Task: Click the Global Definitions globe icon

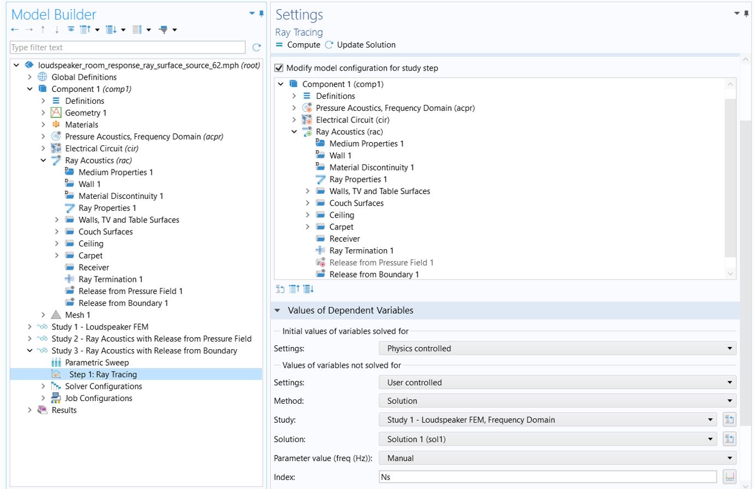Action: (42, 77)
